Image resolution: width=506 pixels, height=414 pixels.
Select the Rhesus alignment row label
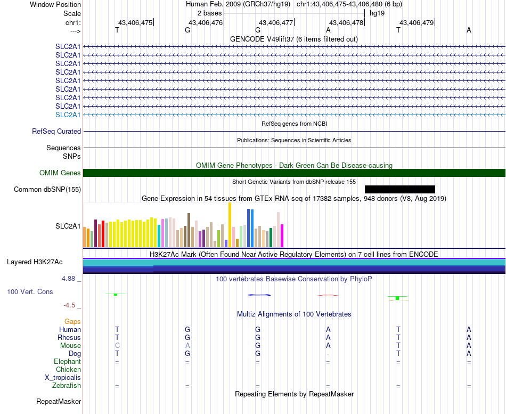(x=69, y=337)
